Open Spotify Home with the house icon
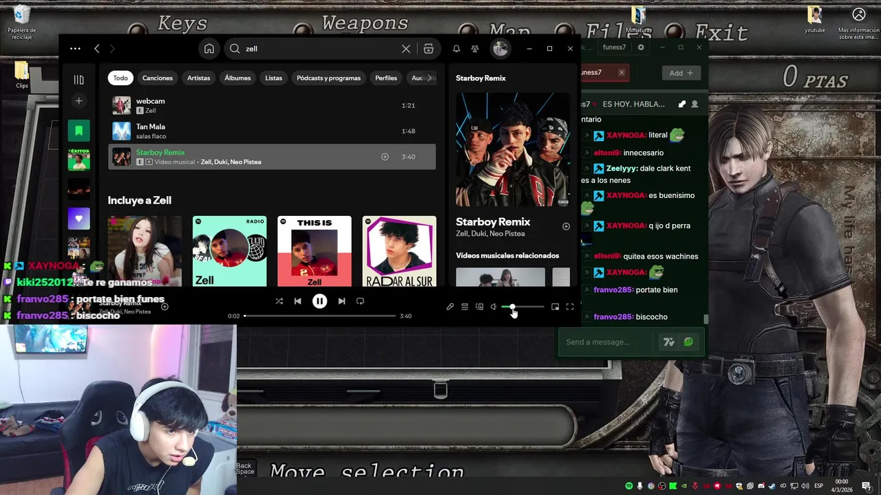This screenshot has height=495, width=881. tap(209, 49)
